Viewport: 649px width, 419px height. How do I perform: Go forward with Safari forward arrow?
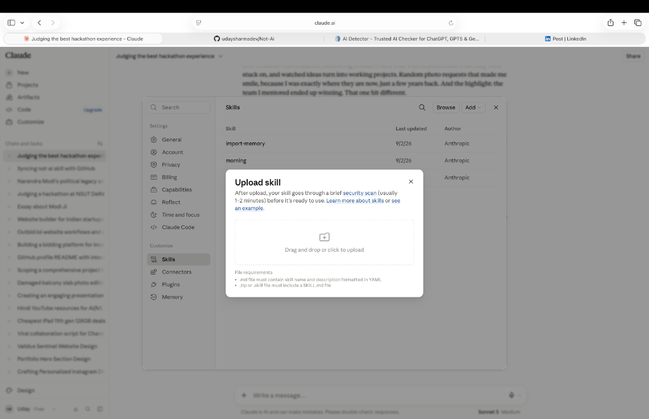coord(53,23)
